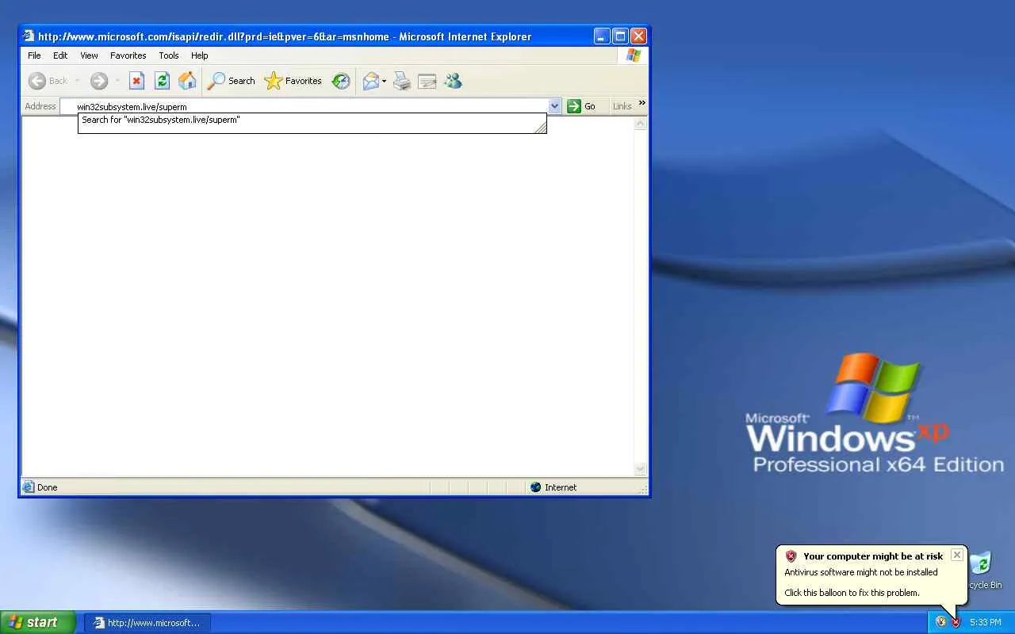Close the Internet Explorer window
This screenshot has width=1015, height=634.
point(638,36)
